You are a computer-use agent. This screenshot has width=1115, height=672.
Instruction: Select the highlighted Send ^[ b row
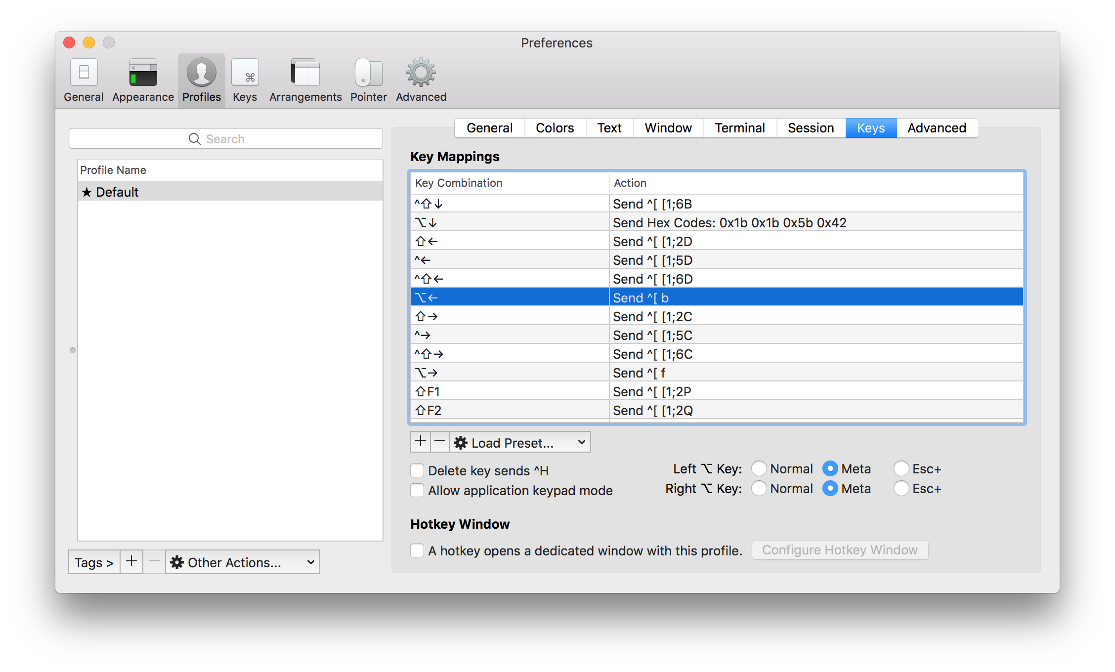coord(717,297)
